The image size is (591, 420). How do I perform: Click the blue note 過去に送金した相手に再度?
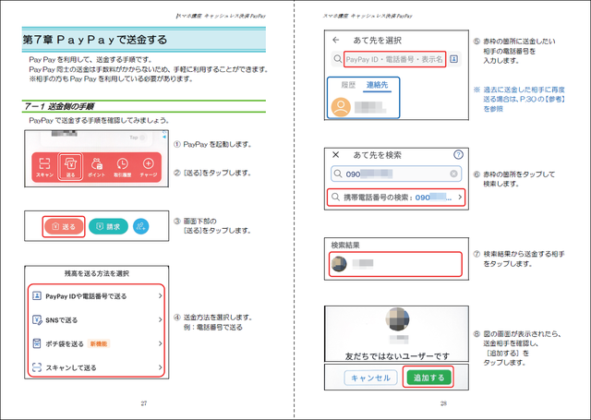[x=525, y=90]
